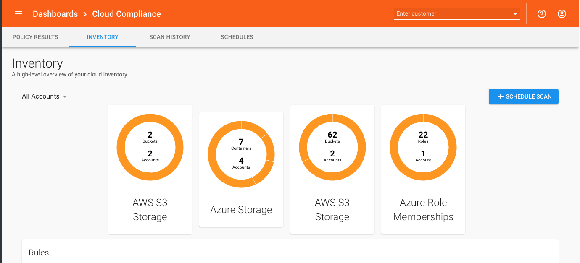Click the Cloud Compliance breadcrumb title
Viewport: 580px width, 263px height.
127,14
